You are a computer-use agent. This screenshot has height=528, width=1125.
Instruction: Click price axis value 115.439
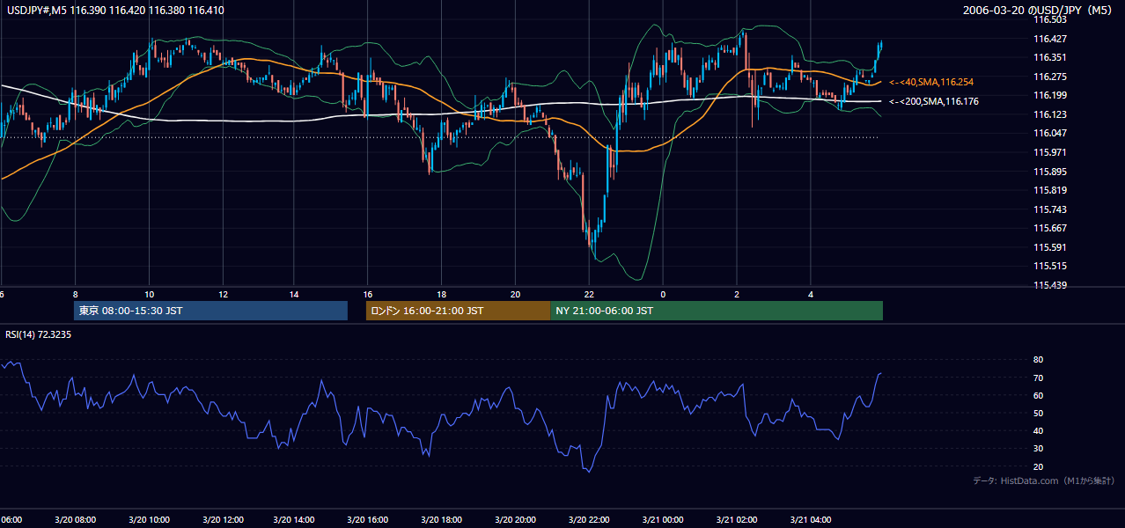pyautogui.click(x=1049, y=285)
